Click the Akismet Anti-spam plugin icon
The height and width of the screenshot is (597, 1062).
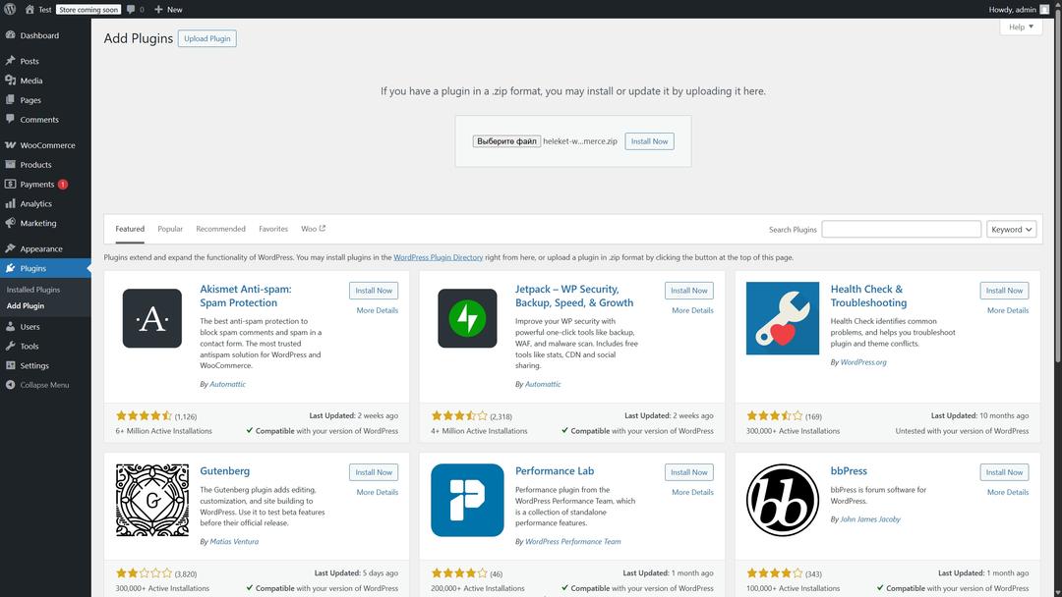tap(151, 318)
